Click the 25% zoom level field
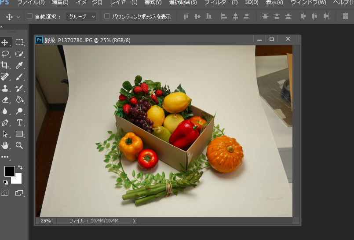 46,221
